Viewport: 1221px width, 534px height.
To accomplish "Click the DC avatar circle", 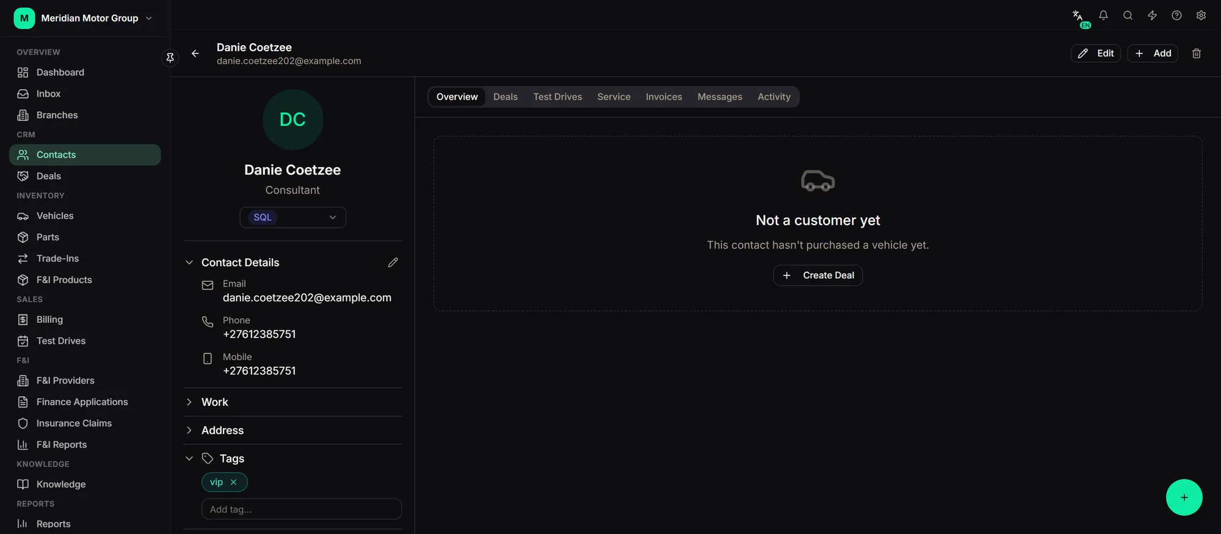I will click(x=292, y=120).
